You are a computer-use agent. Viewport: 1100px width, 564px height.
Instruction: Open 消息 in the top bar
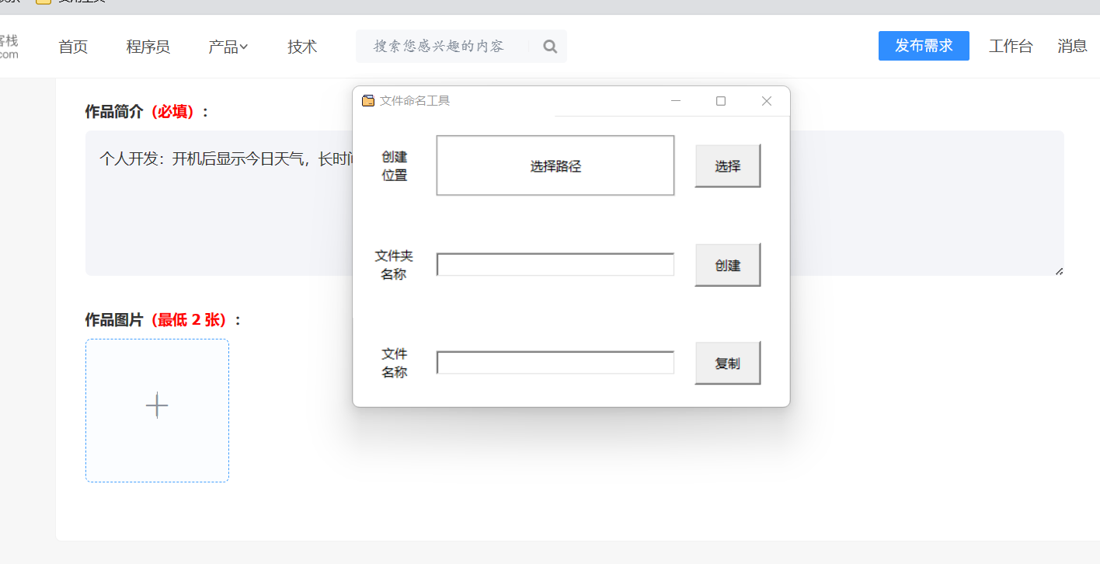[x=1072, y=46]
